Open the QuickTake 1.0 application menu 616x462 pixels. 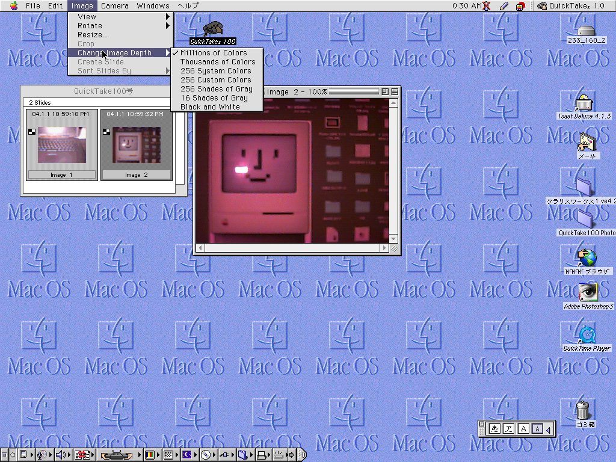(570, 6)
